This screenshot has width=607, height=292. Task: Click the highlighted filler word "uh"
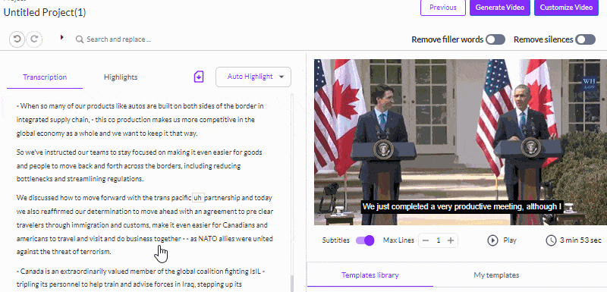point(198,198)
